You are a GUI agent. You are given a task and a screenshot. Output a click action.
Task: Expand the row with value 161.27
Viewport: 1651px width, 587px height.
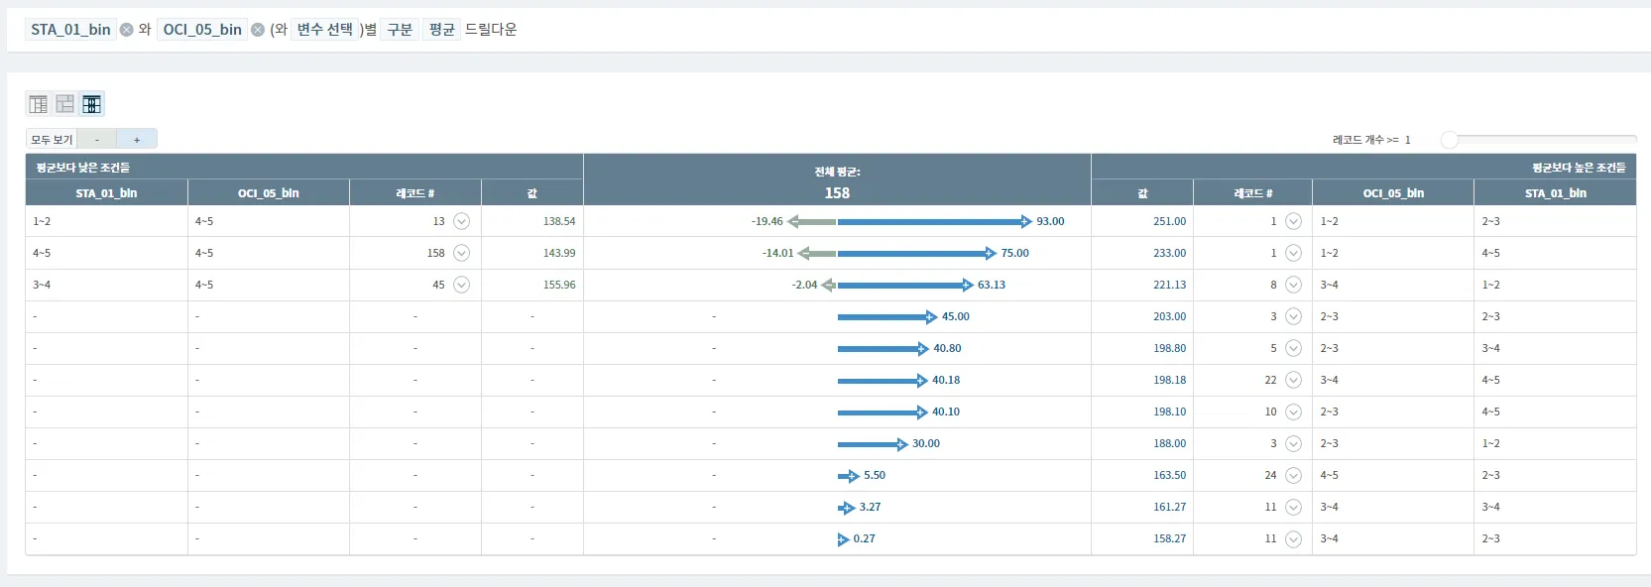tap(1293, 507)
